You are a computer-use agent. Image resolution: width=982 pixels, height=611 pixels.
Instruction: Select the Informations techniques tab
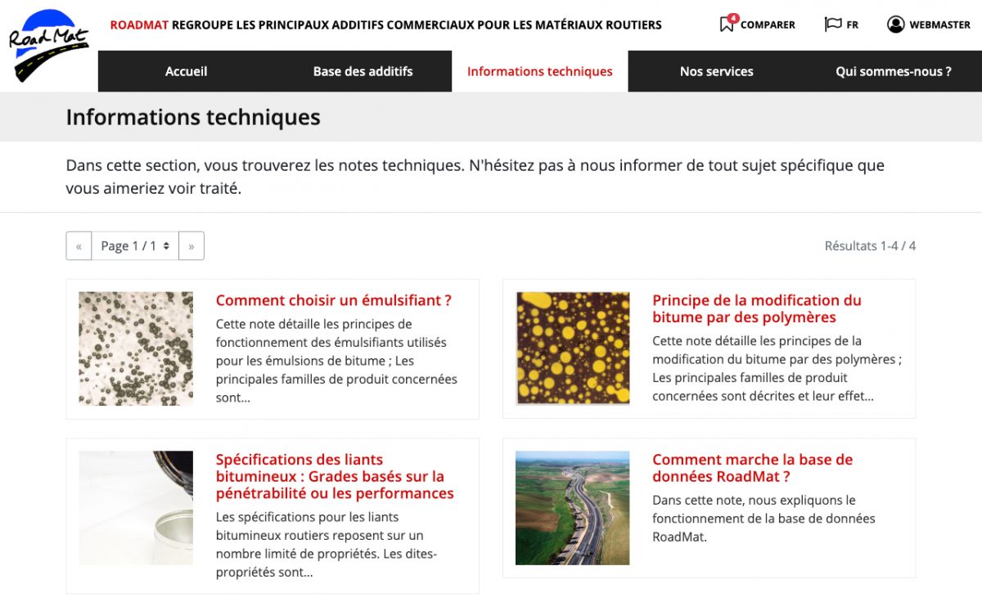click(539, 71)
